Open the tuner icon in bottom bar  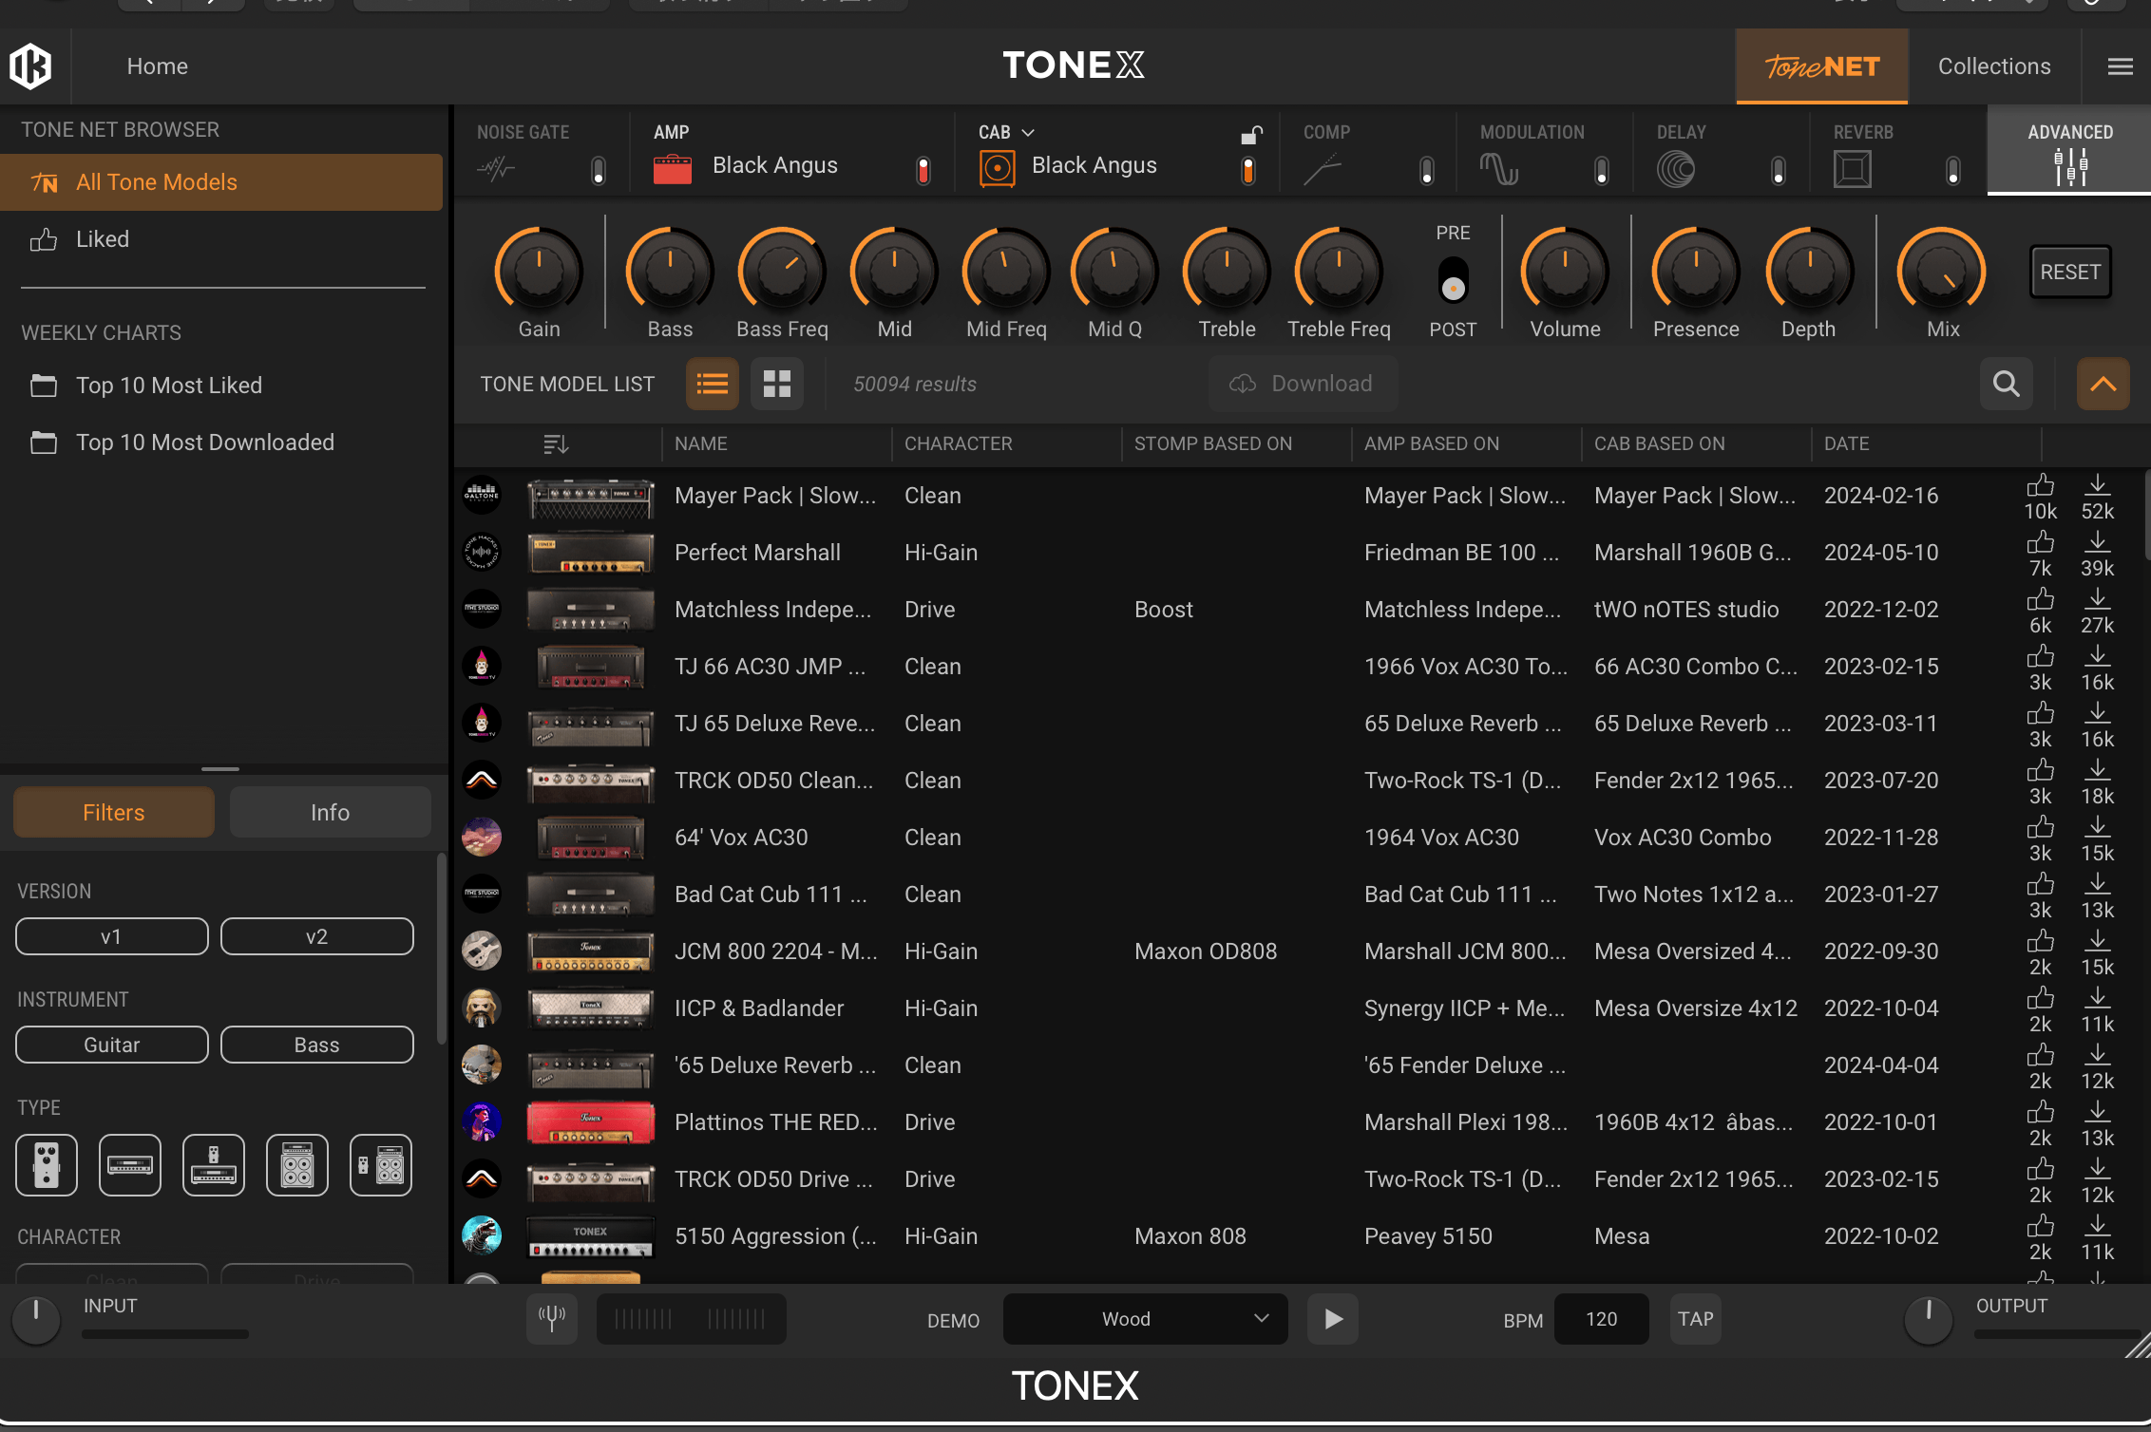click(552, 1318)
